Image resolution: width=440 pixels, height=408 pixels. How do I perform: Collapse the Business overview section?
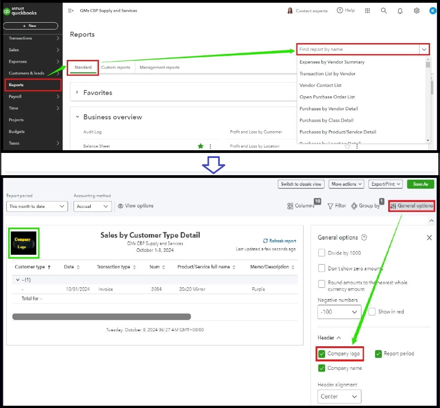tap(78, 117)
